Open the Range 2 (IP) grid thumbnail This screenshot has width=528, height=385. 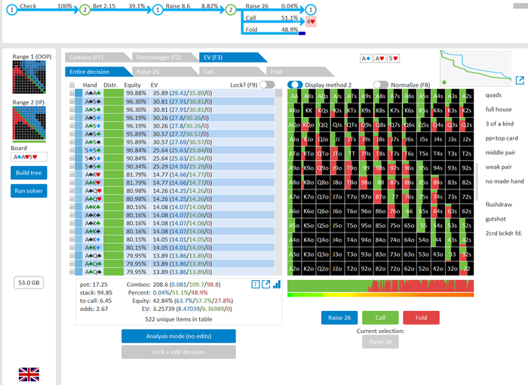(x=29, y=123)
